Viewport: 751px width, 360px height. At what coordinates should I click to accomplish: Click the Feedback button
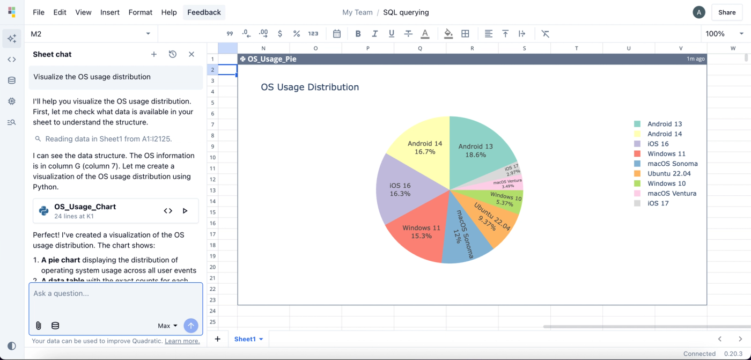click(204, 12)
